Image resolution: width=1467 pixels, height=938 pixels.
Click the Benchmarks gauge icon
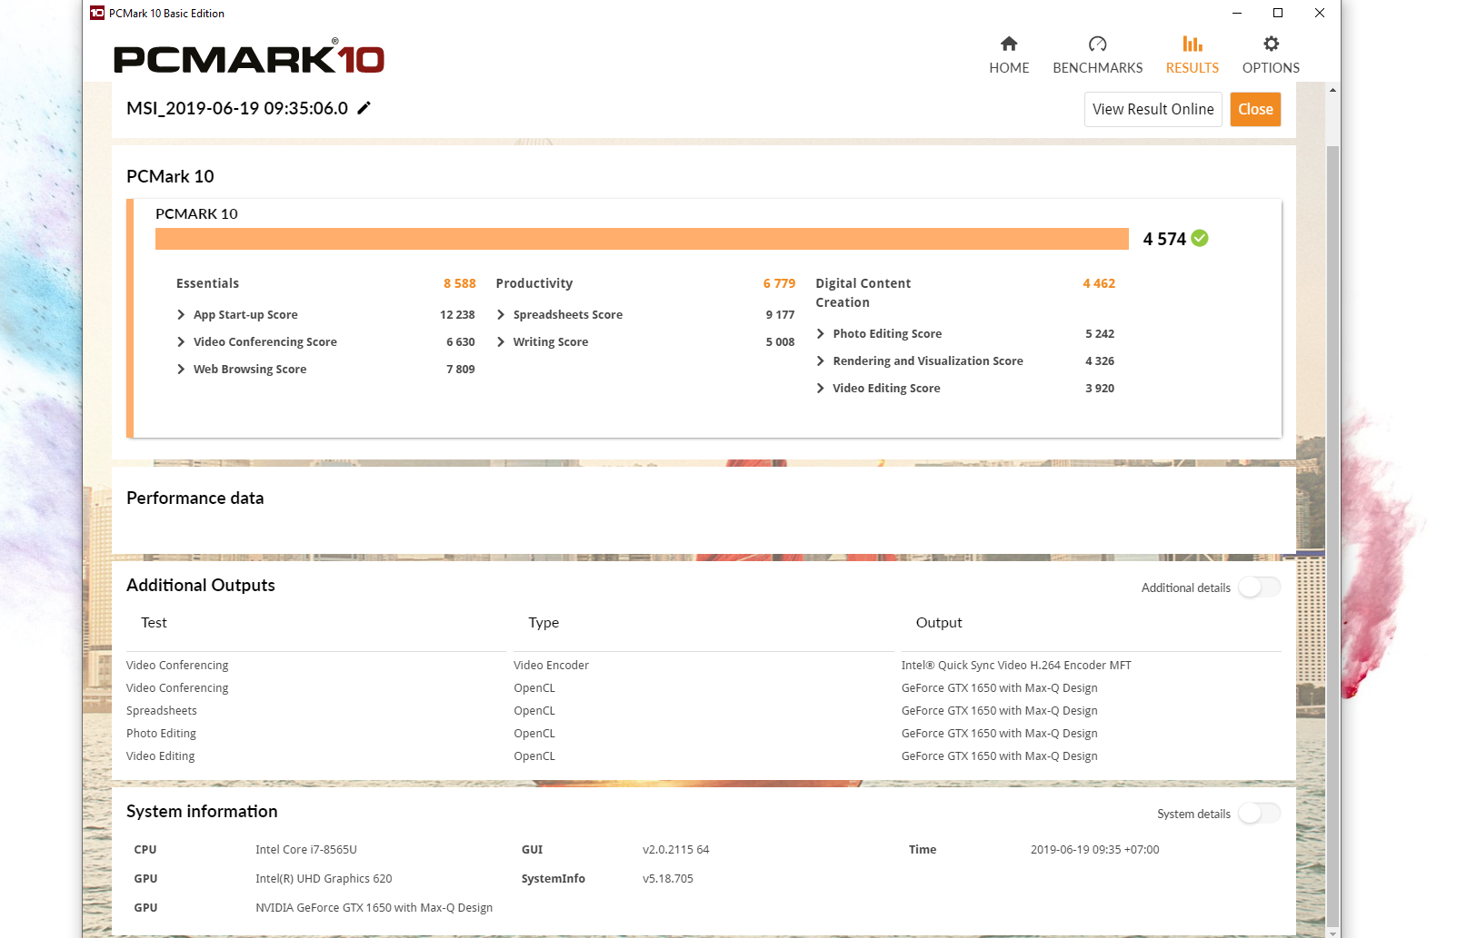(1097, 44)
